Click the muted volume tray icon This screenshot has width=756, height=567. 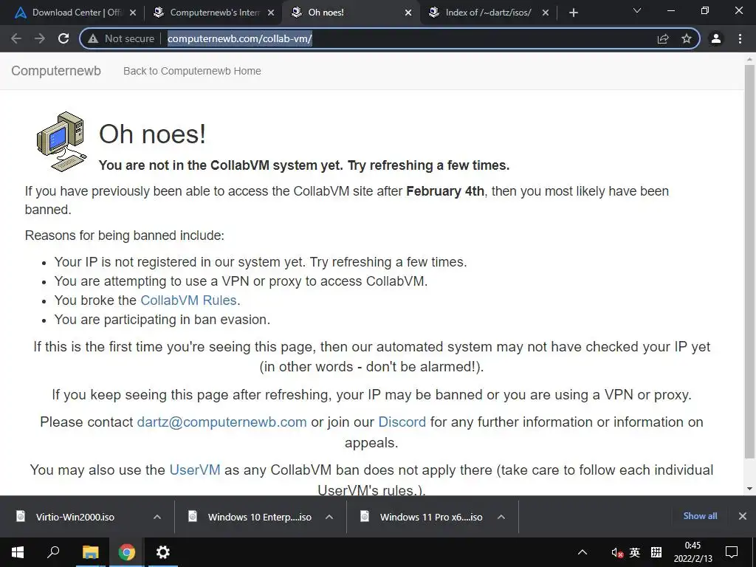pos(616,552)
